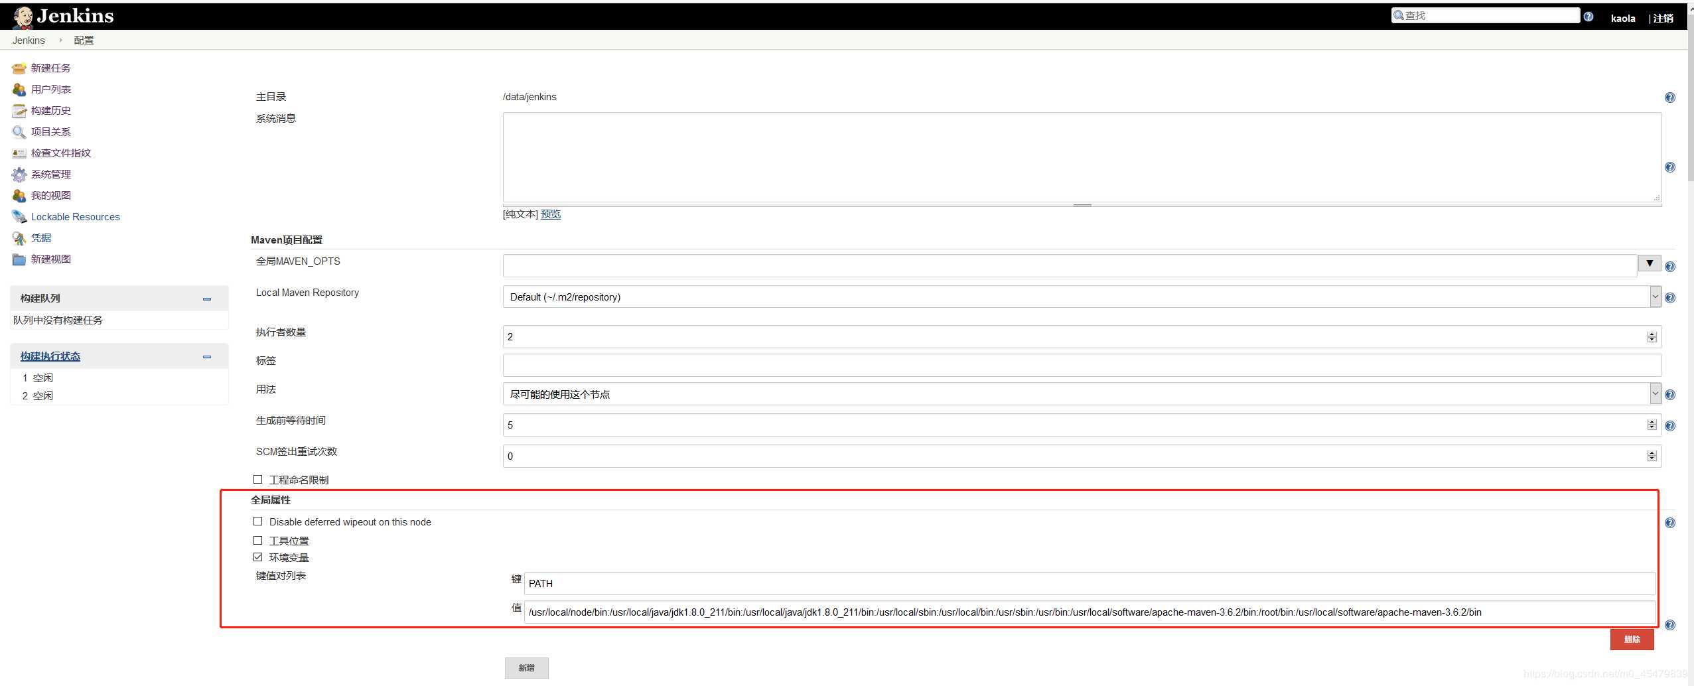
Task: Uncheck 环境变量 checkbox
Action: tap(257, 557)
